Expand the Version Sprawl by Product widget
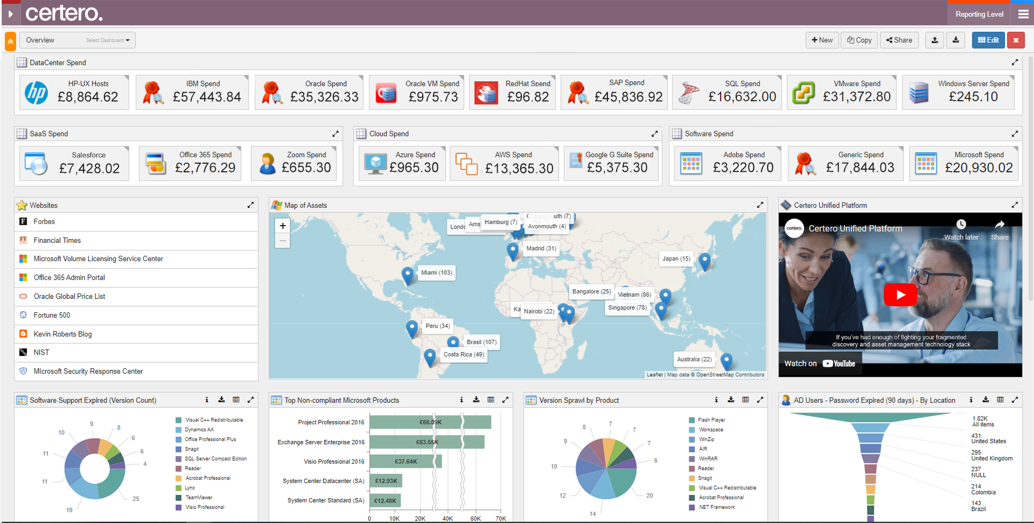 [760, 400]
